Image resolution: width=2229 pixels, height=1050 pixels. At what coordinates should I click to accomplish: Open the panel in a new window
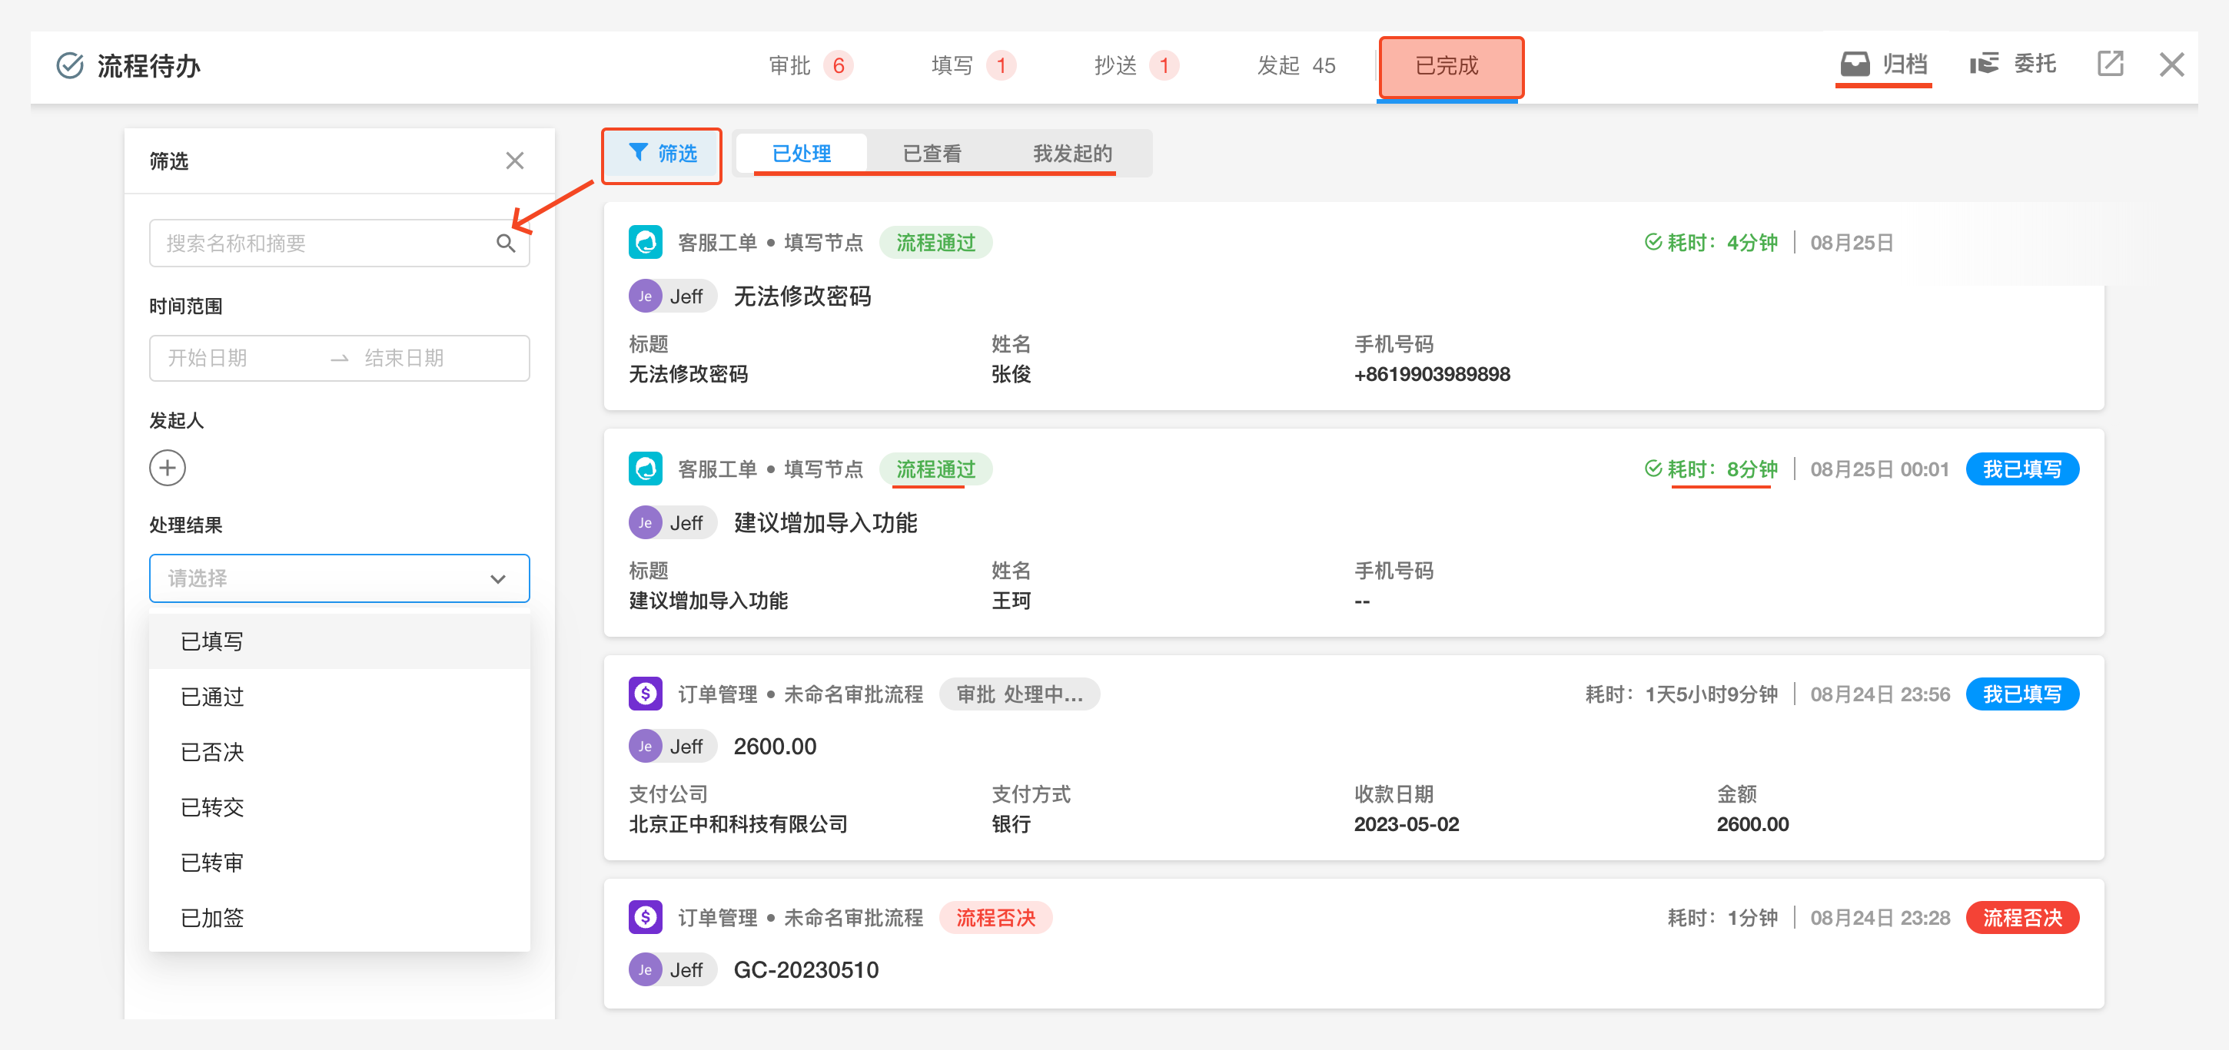click(2110, 63)
